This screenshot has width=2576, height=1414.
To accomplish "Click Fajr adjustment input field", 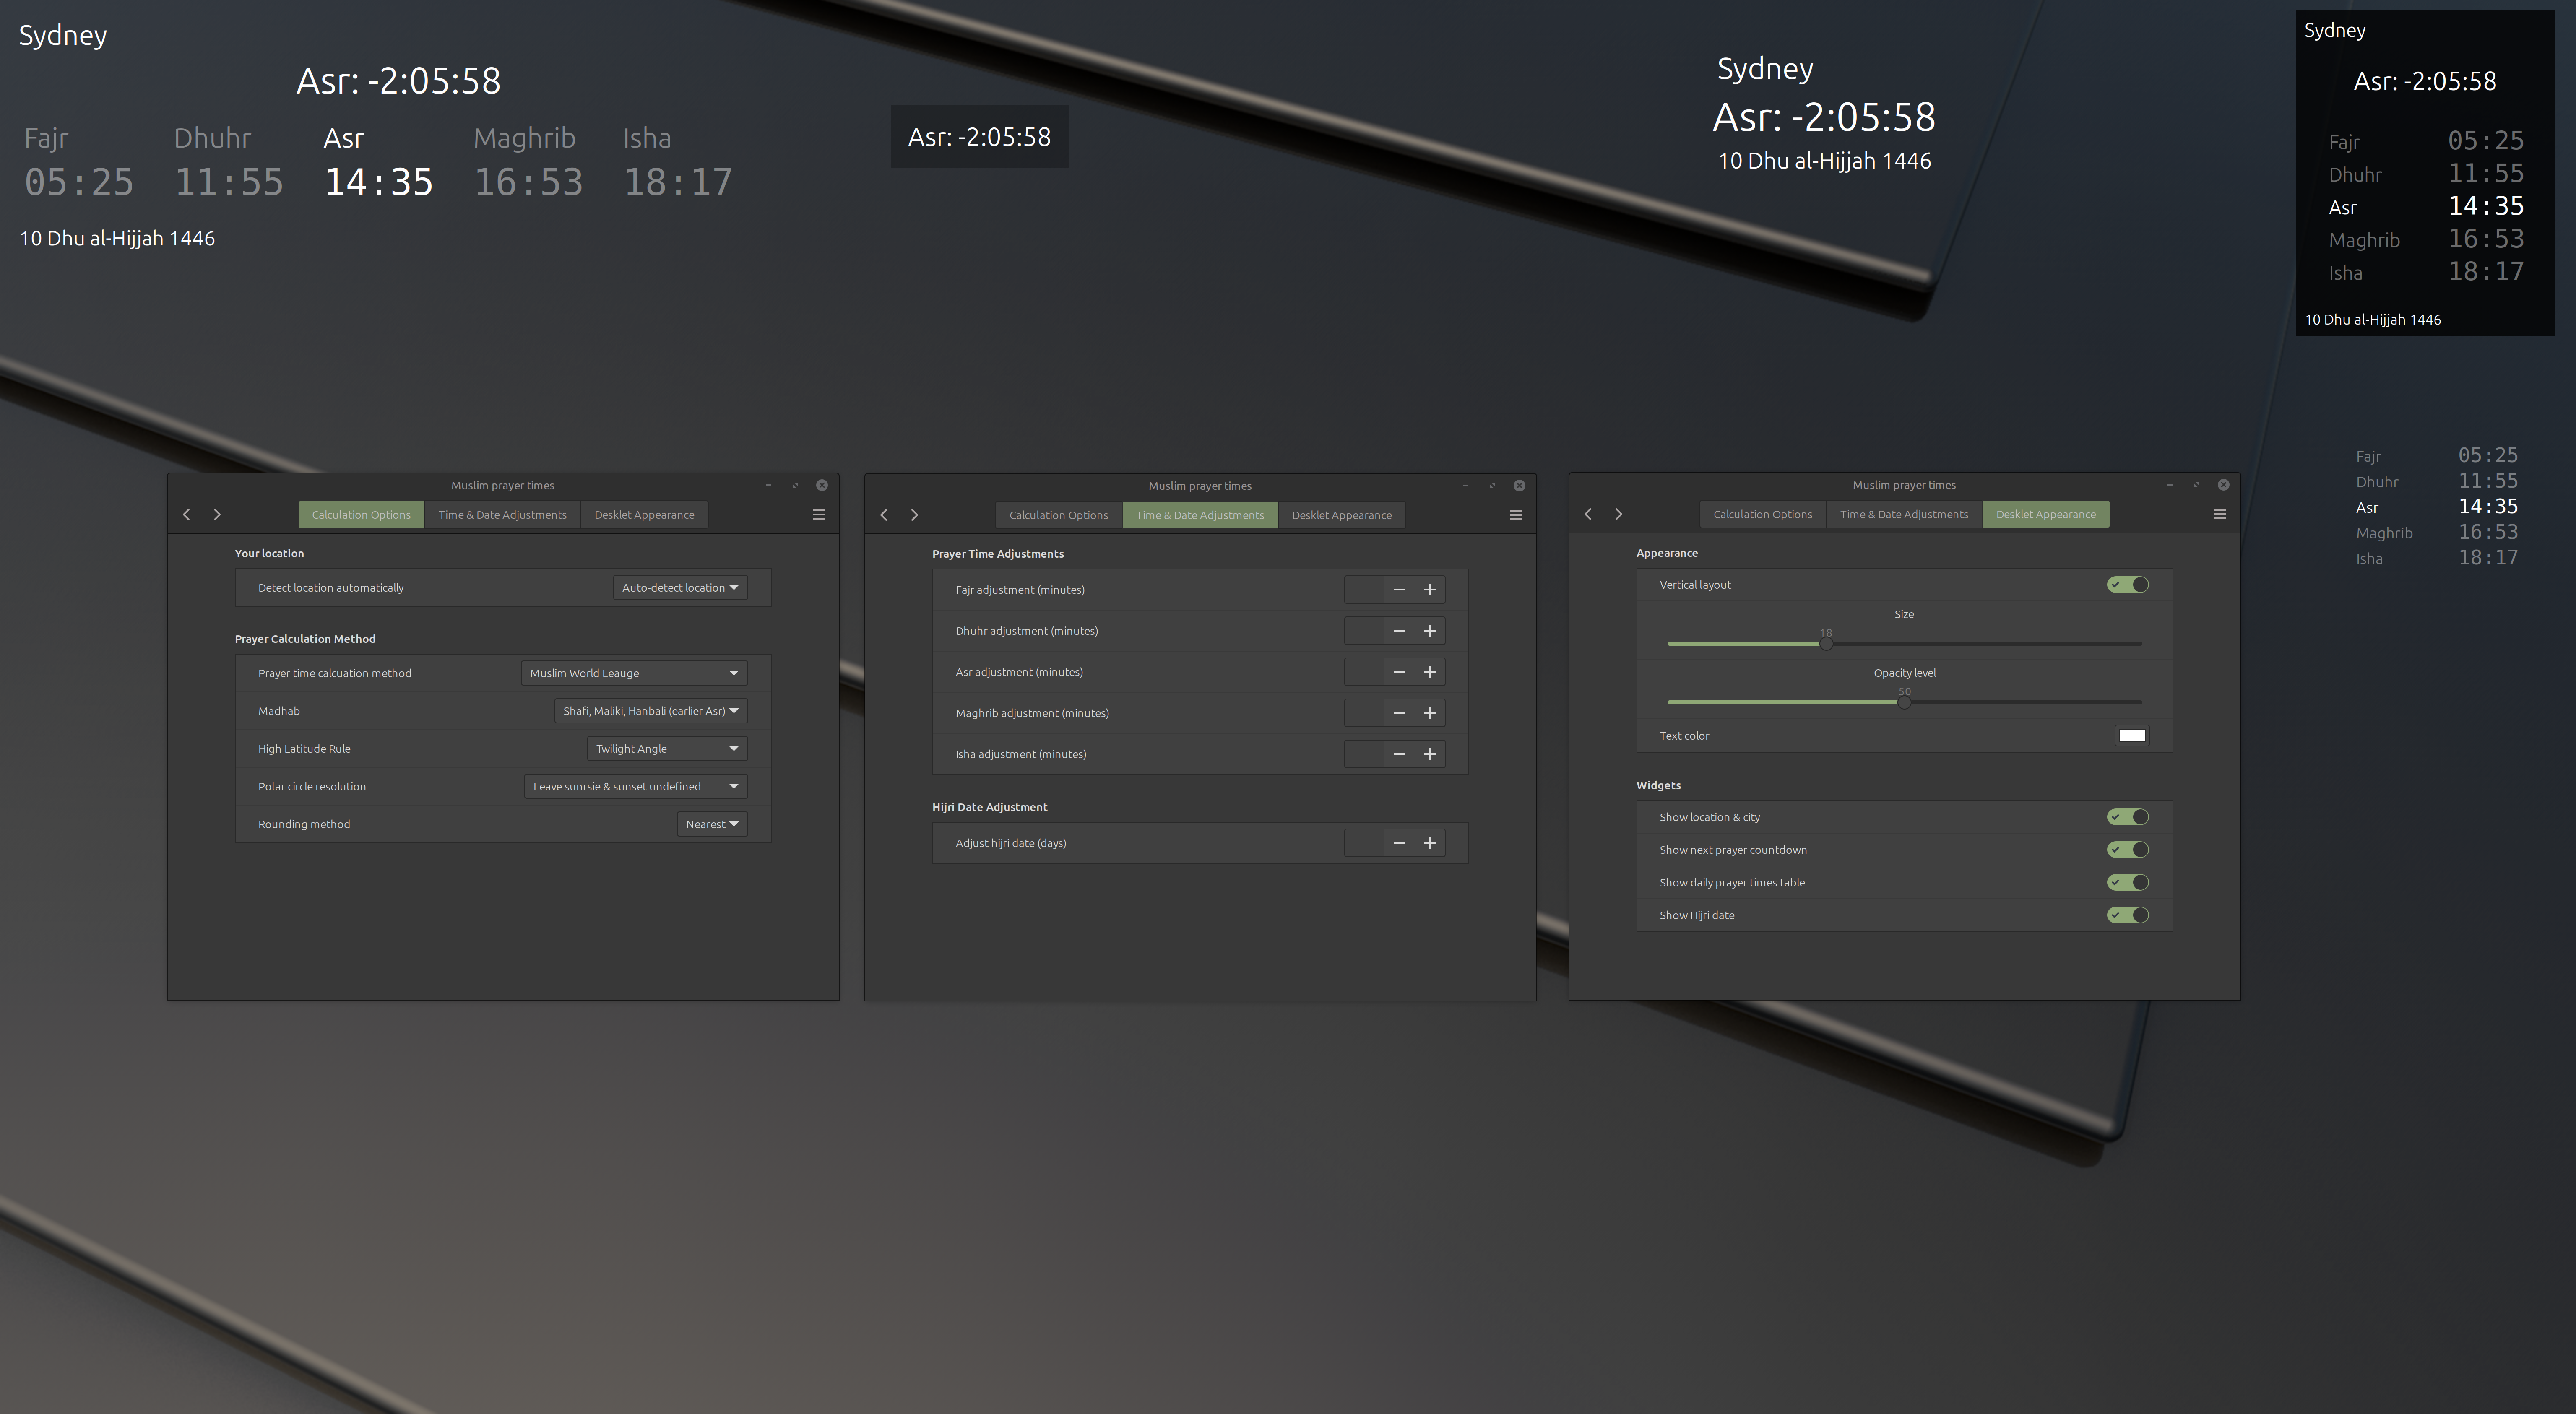I will tap(1364, 590).
